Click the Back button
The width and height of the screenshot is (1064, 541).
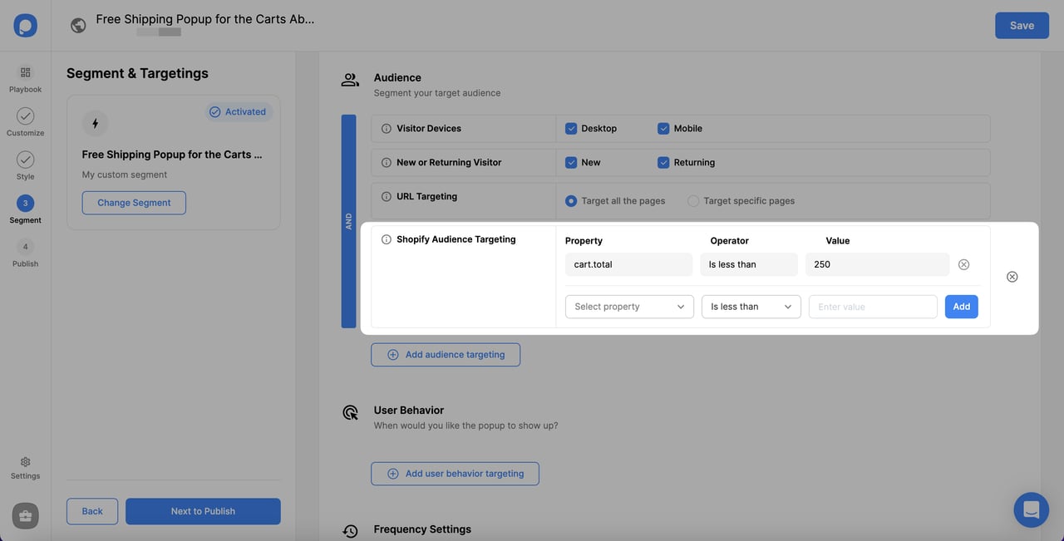pos(92,511)
